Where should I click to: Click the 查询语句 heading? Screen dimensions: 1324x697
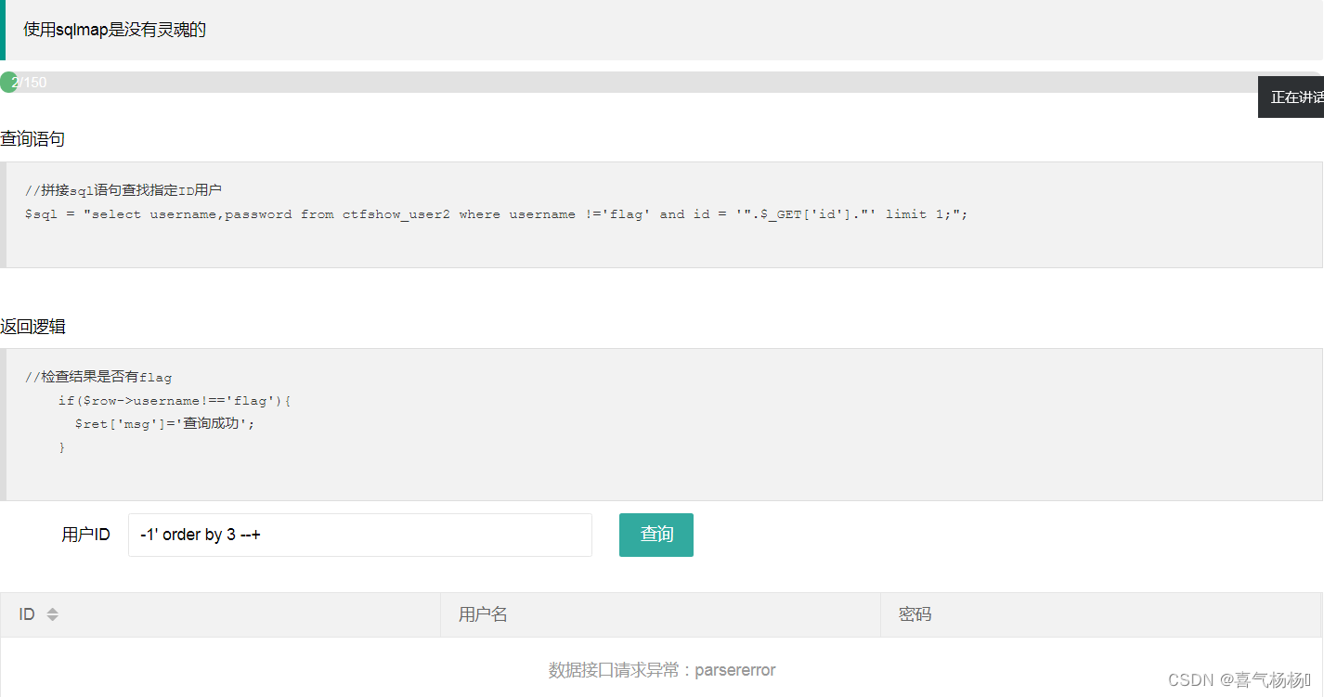(32, 139)
